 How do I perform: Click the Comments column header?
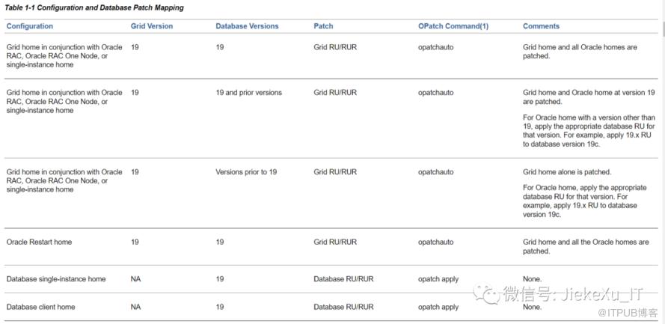[x=541, y=26]
